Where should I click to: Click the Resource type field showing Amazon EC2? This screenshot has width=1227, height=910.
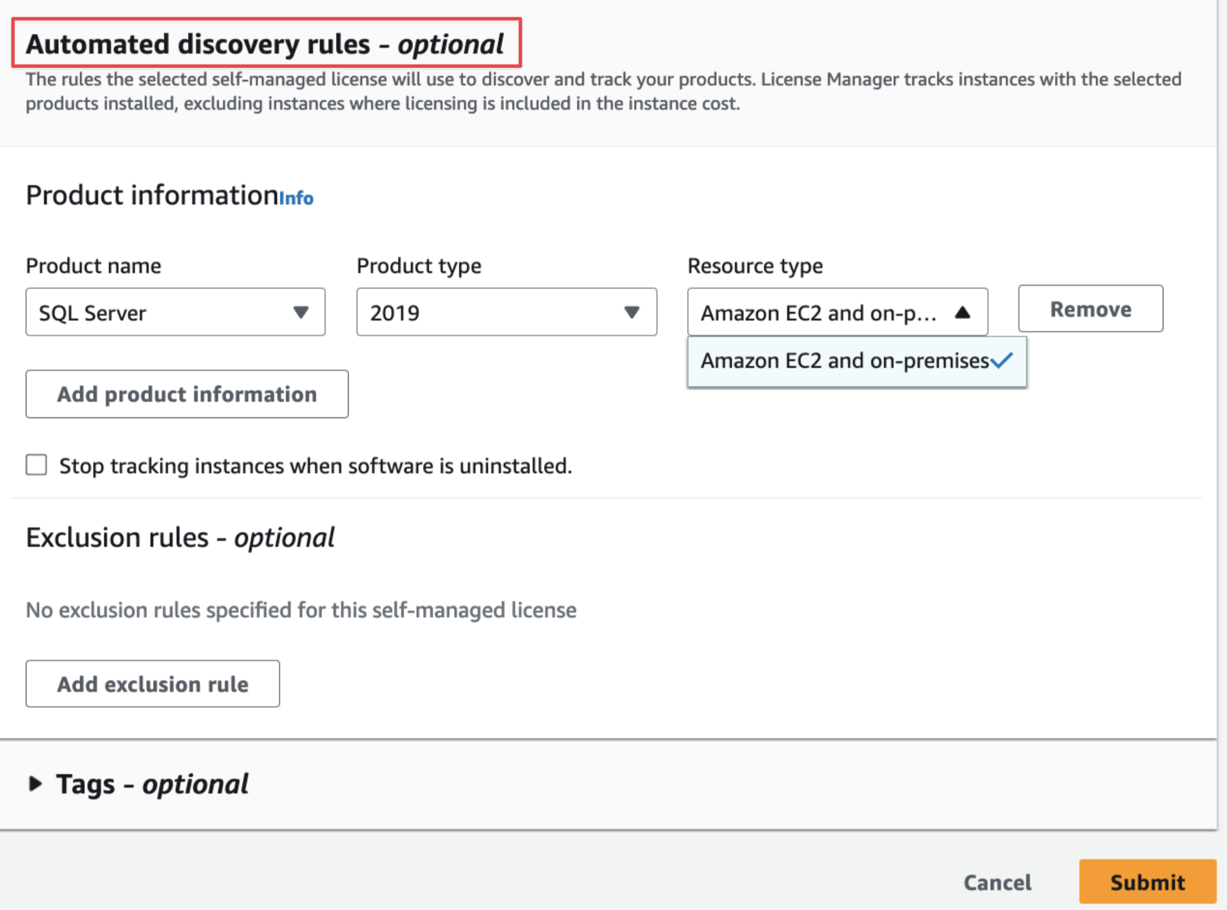[x=820, y=312]
